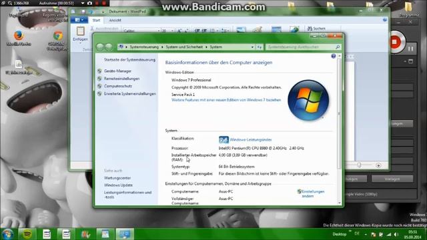Open the WordPad application menu button
427x240 pixels.
(x=79, y=20)
